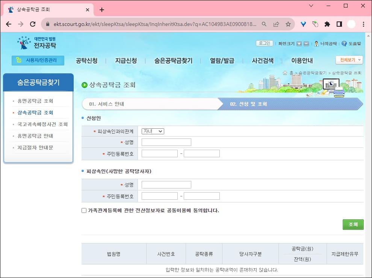The height and width of the screenshot is (278, 372).
Task: Click the 성명 input field for 신청인
Action: (166, 142)
